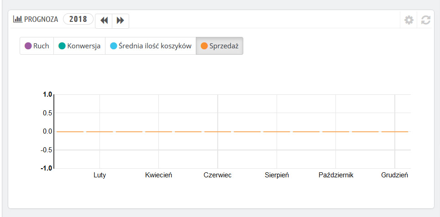Click the orange Sprzedaż color dot
The width and height of the screenshot is (440, 217).
(x=204, y=46)
